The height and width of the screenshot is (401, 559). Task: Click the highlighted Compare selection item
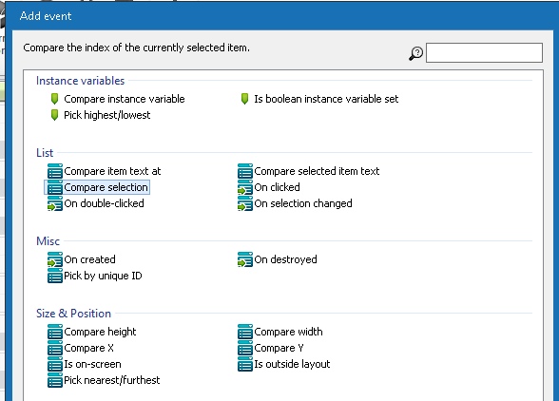tap(97, 187)
